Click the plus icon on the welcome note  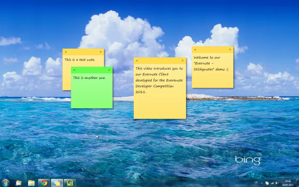(195, 50)
